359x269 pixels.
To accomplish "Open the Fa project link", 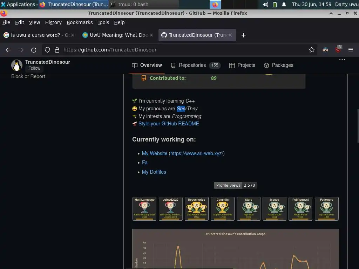I will [x=145, y=163].
